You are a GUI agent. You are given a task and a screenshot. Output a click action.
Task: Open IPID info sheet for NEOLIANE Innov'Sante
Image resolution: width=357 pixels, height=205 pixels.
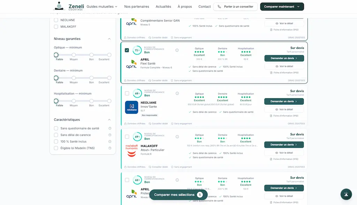point(284,116)
